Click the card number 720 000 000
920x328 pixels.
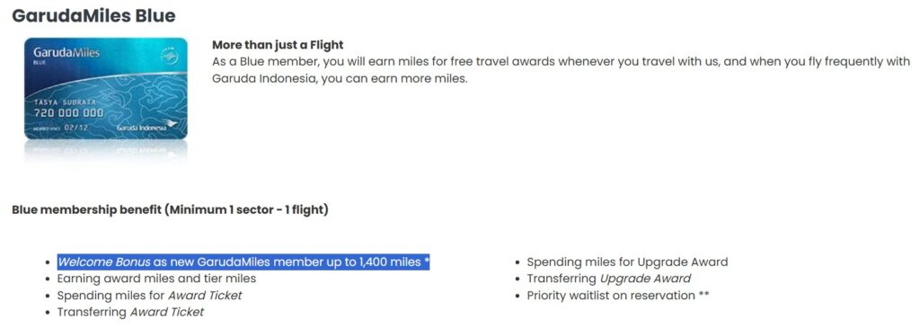click(x=69, y=112)
